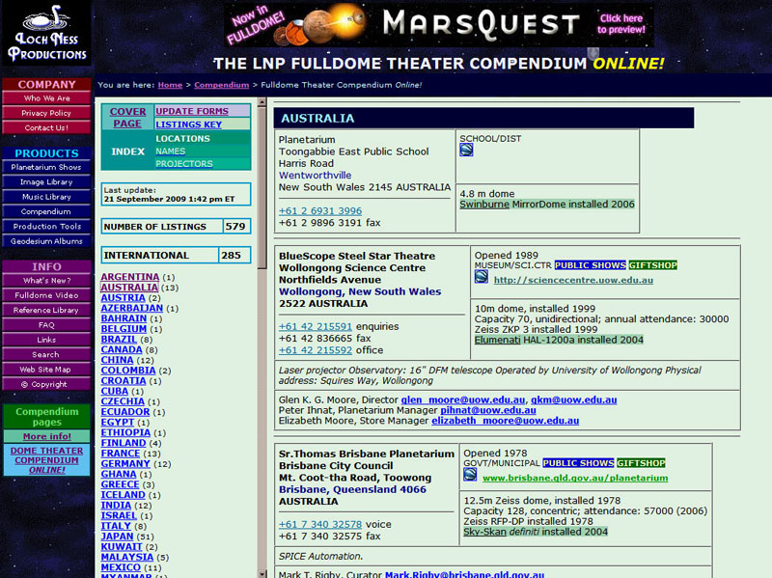
Task: Open the FAQ page
Action: point(46,325)
